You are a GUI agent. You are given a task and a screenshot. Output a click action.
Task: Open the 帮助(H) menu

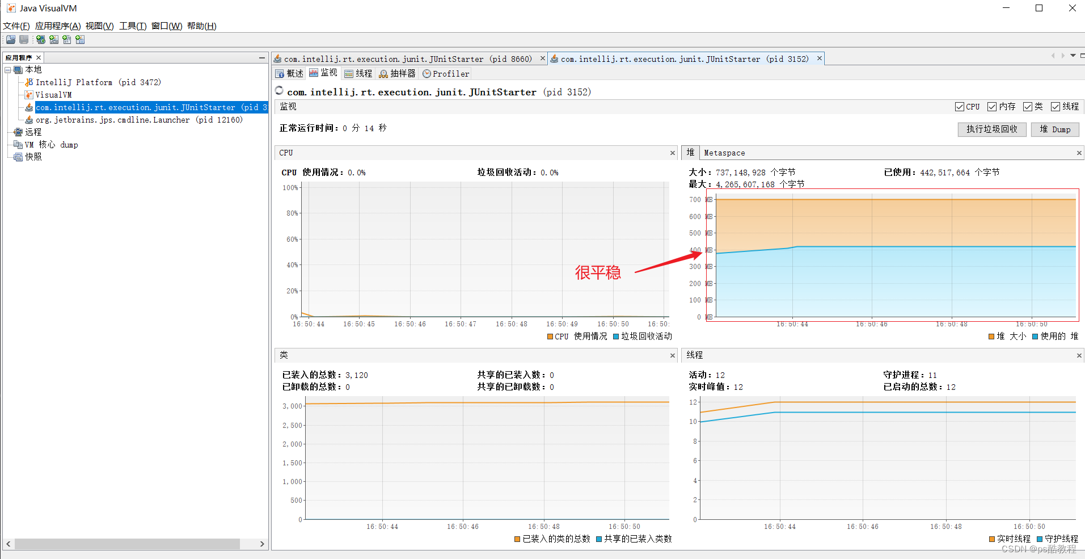point(202,26)
